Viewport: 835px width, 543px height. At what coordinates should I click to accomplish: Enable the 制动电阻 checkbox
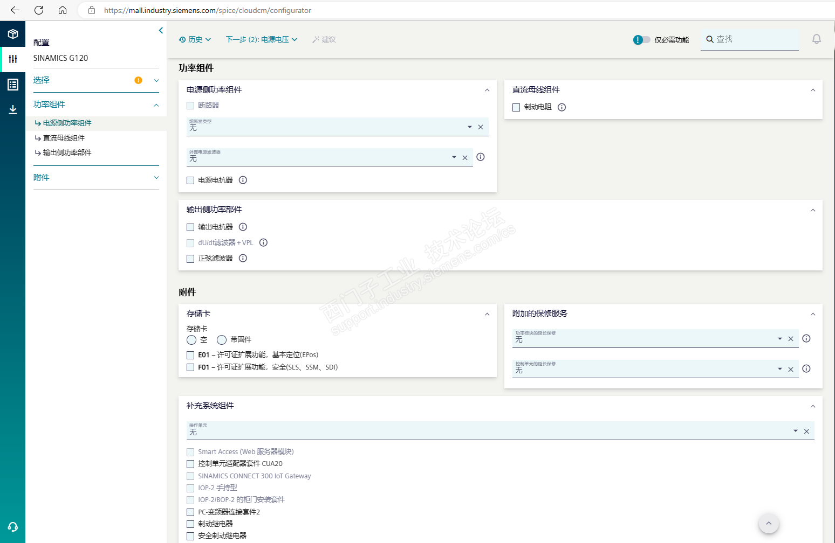[516, 107]
